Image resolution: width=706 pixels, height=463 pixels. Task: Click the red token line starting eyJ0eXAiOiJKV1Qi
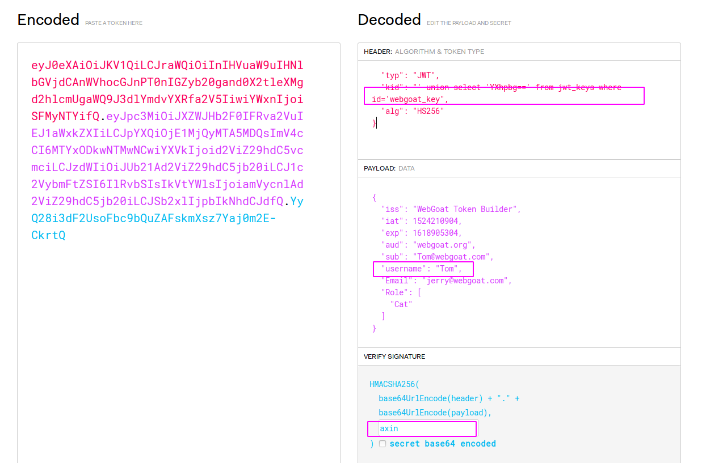click(167, 65)
